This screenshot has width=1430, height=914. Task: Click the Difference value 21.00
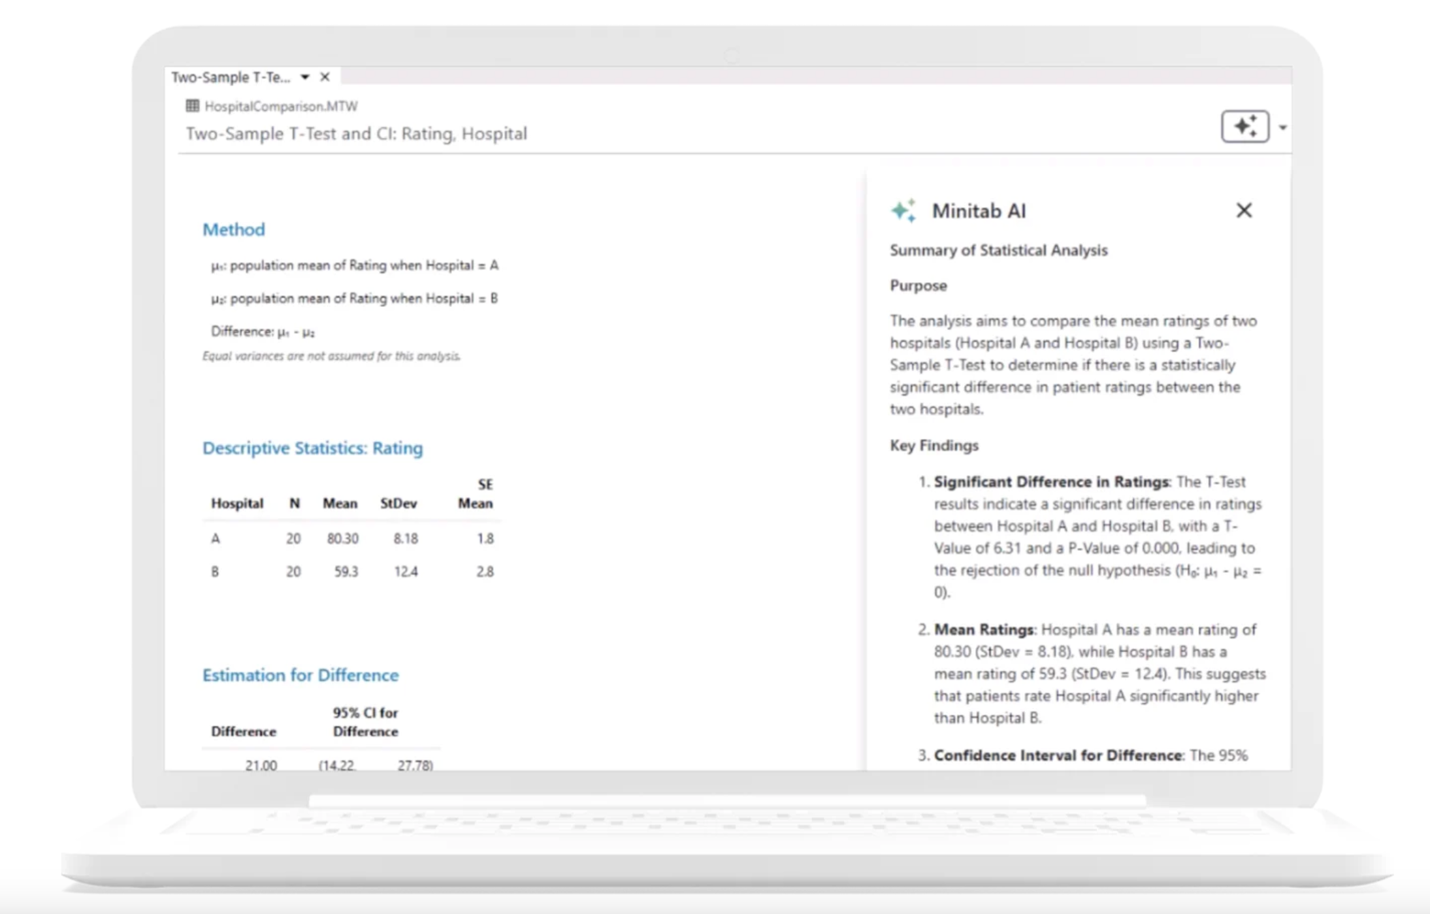pos(261,764)
